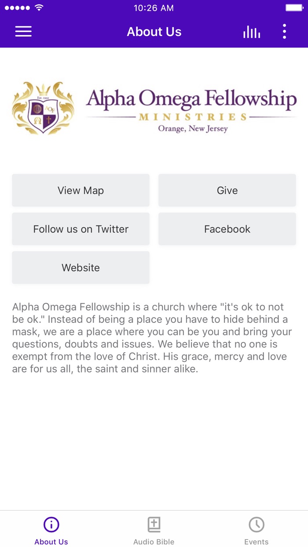Tap the About Us title in header
The width and height of the screenshot is (308, 547).
154,31
